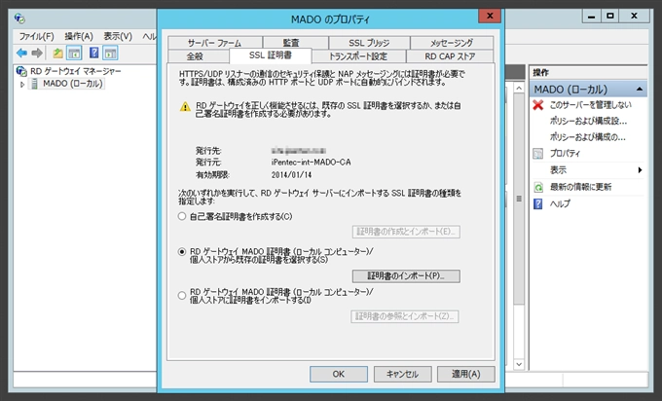Switch to the SSL ブリッジ tab

coord(369,43)
